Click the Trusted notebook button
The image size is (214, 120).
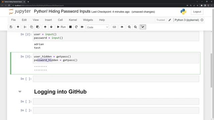[160, 20]
